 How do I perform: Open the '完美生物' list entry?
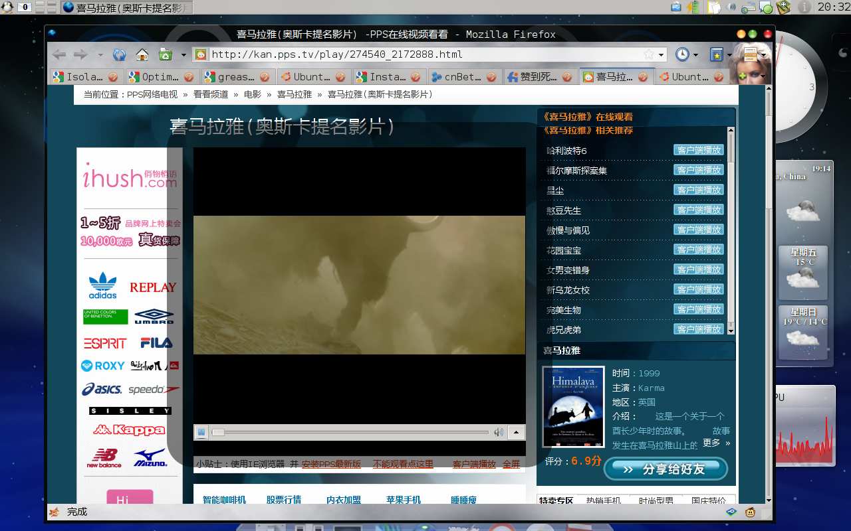tap(564, 310)
